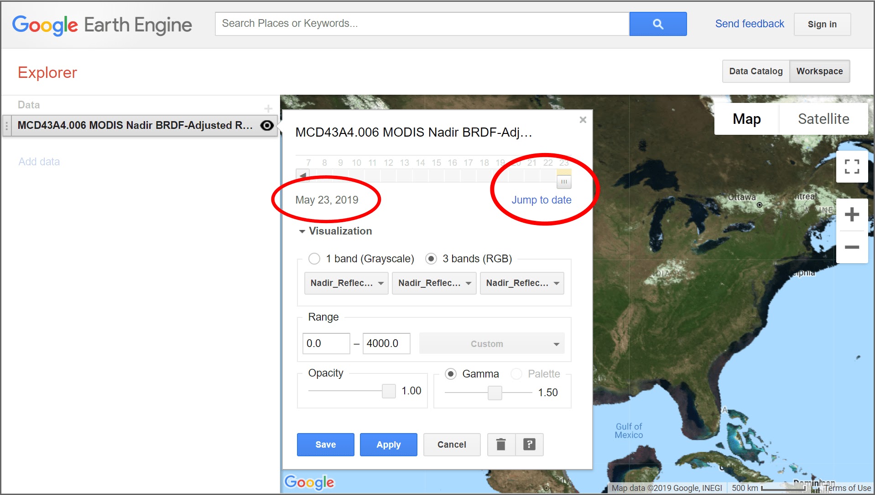This screenshot has width=875, height=495.
Task: Select the Gamma radio button
Action: tap(451, 374)
